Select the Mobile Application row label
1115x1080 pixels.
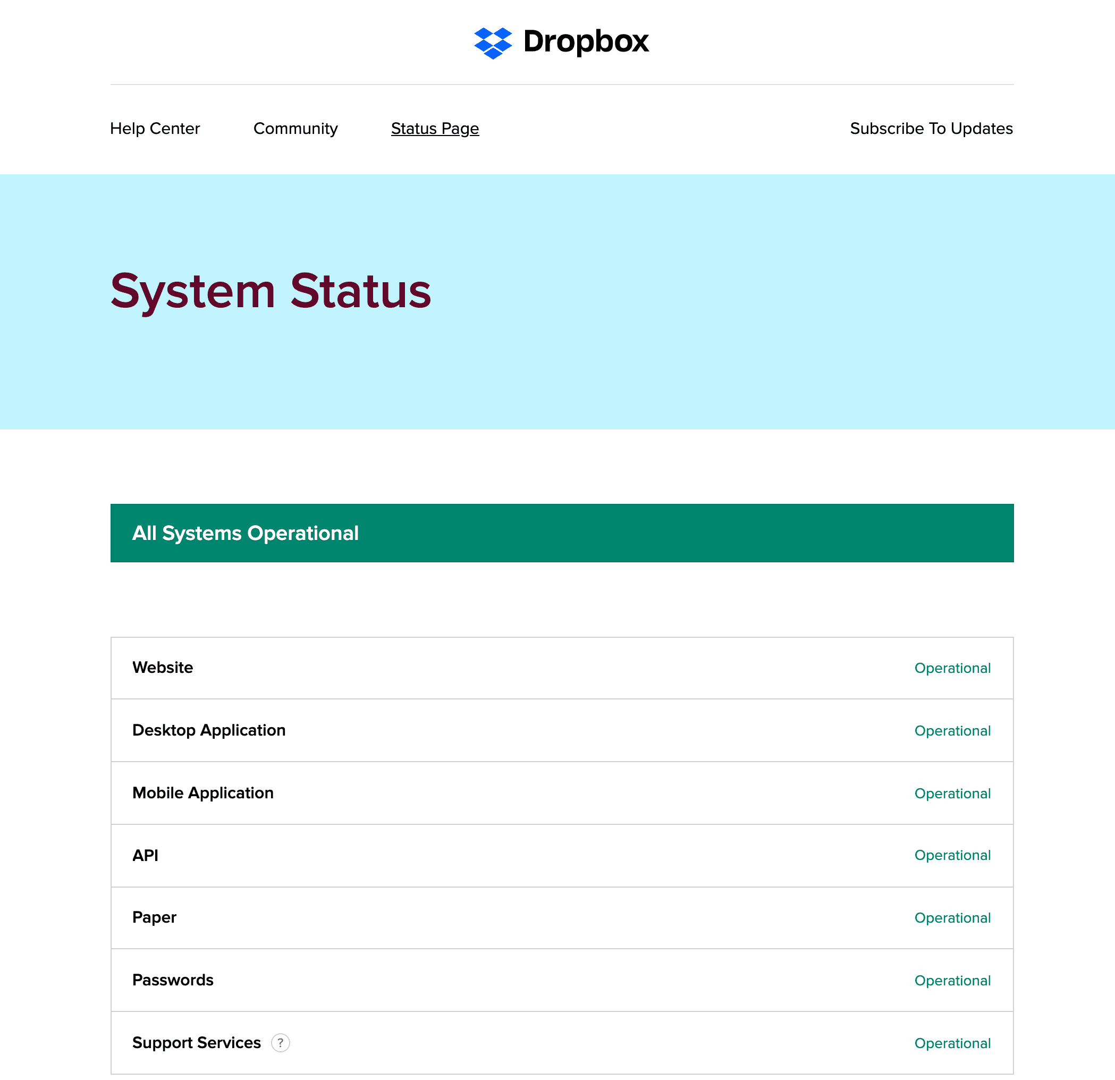203,792
